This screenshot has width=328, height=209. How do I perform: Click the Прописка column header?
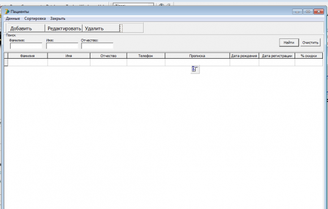(197, 56)
